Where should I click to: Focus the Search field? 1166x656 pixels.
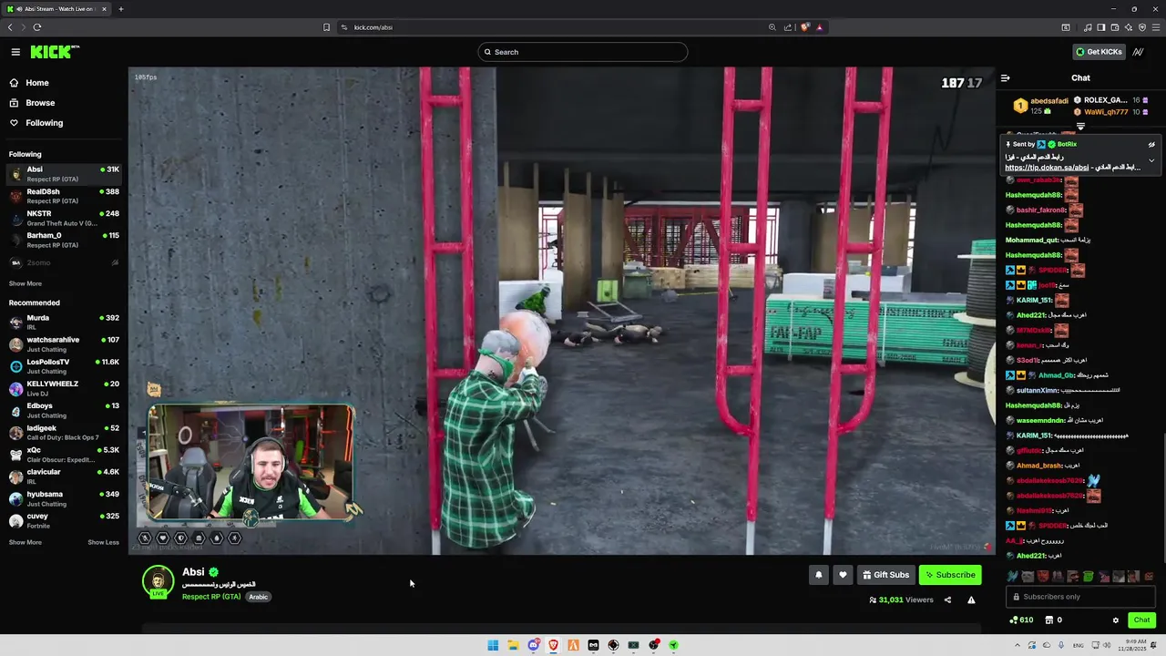(x=583, y=52)
